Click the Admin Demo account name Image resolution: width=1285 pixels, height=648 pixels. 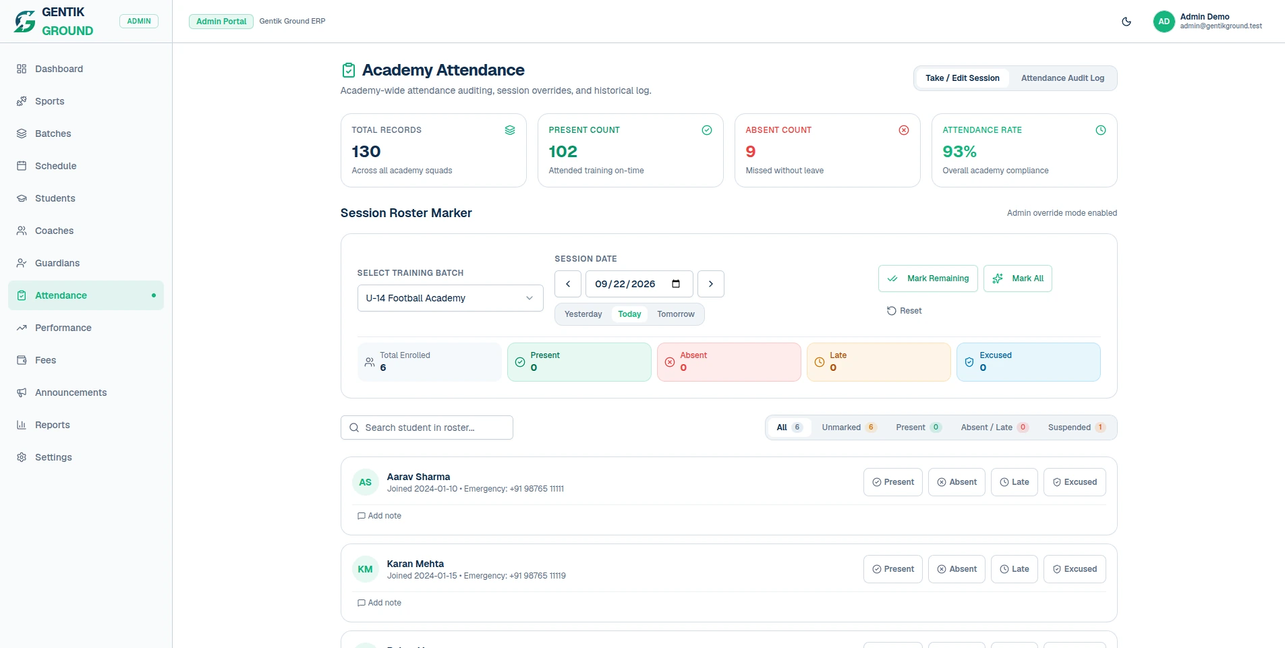pos(1205,17)
